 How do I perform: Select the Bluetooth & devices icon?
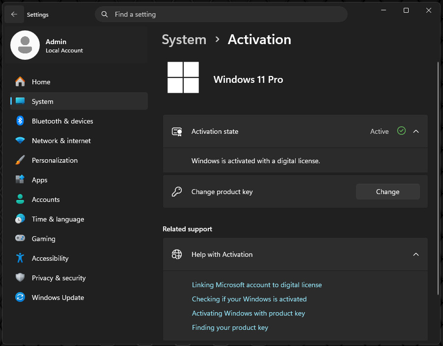20,121
